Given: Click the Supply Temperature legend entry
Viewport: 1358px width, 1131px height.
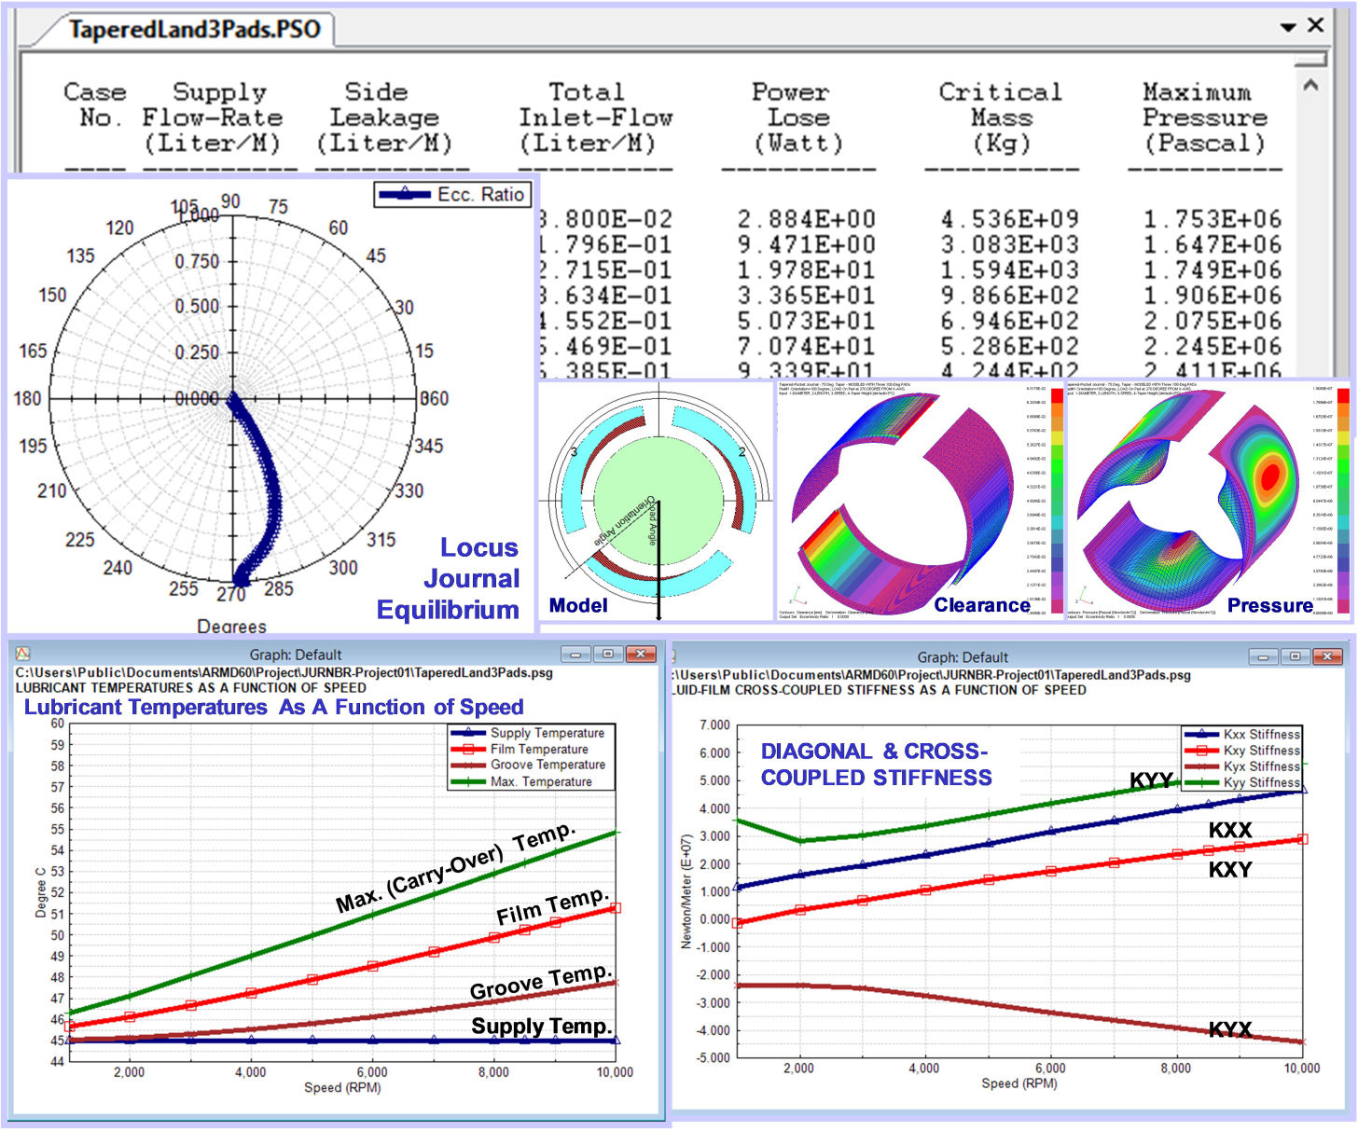Looking at the screenshot, I should pos(529,733).
